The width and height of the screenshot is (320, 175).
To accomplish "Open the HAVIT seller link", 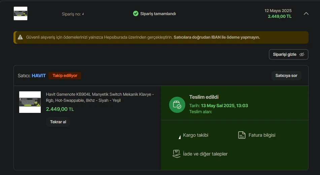I will (x=39, y=76).
